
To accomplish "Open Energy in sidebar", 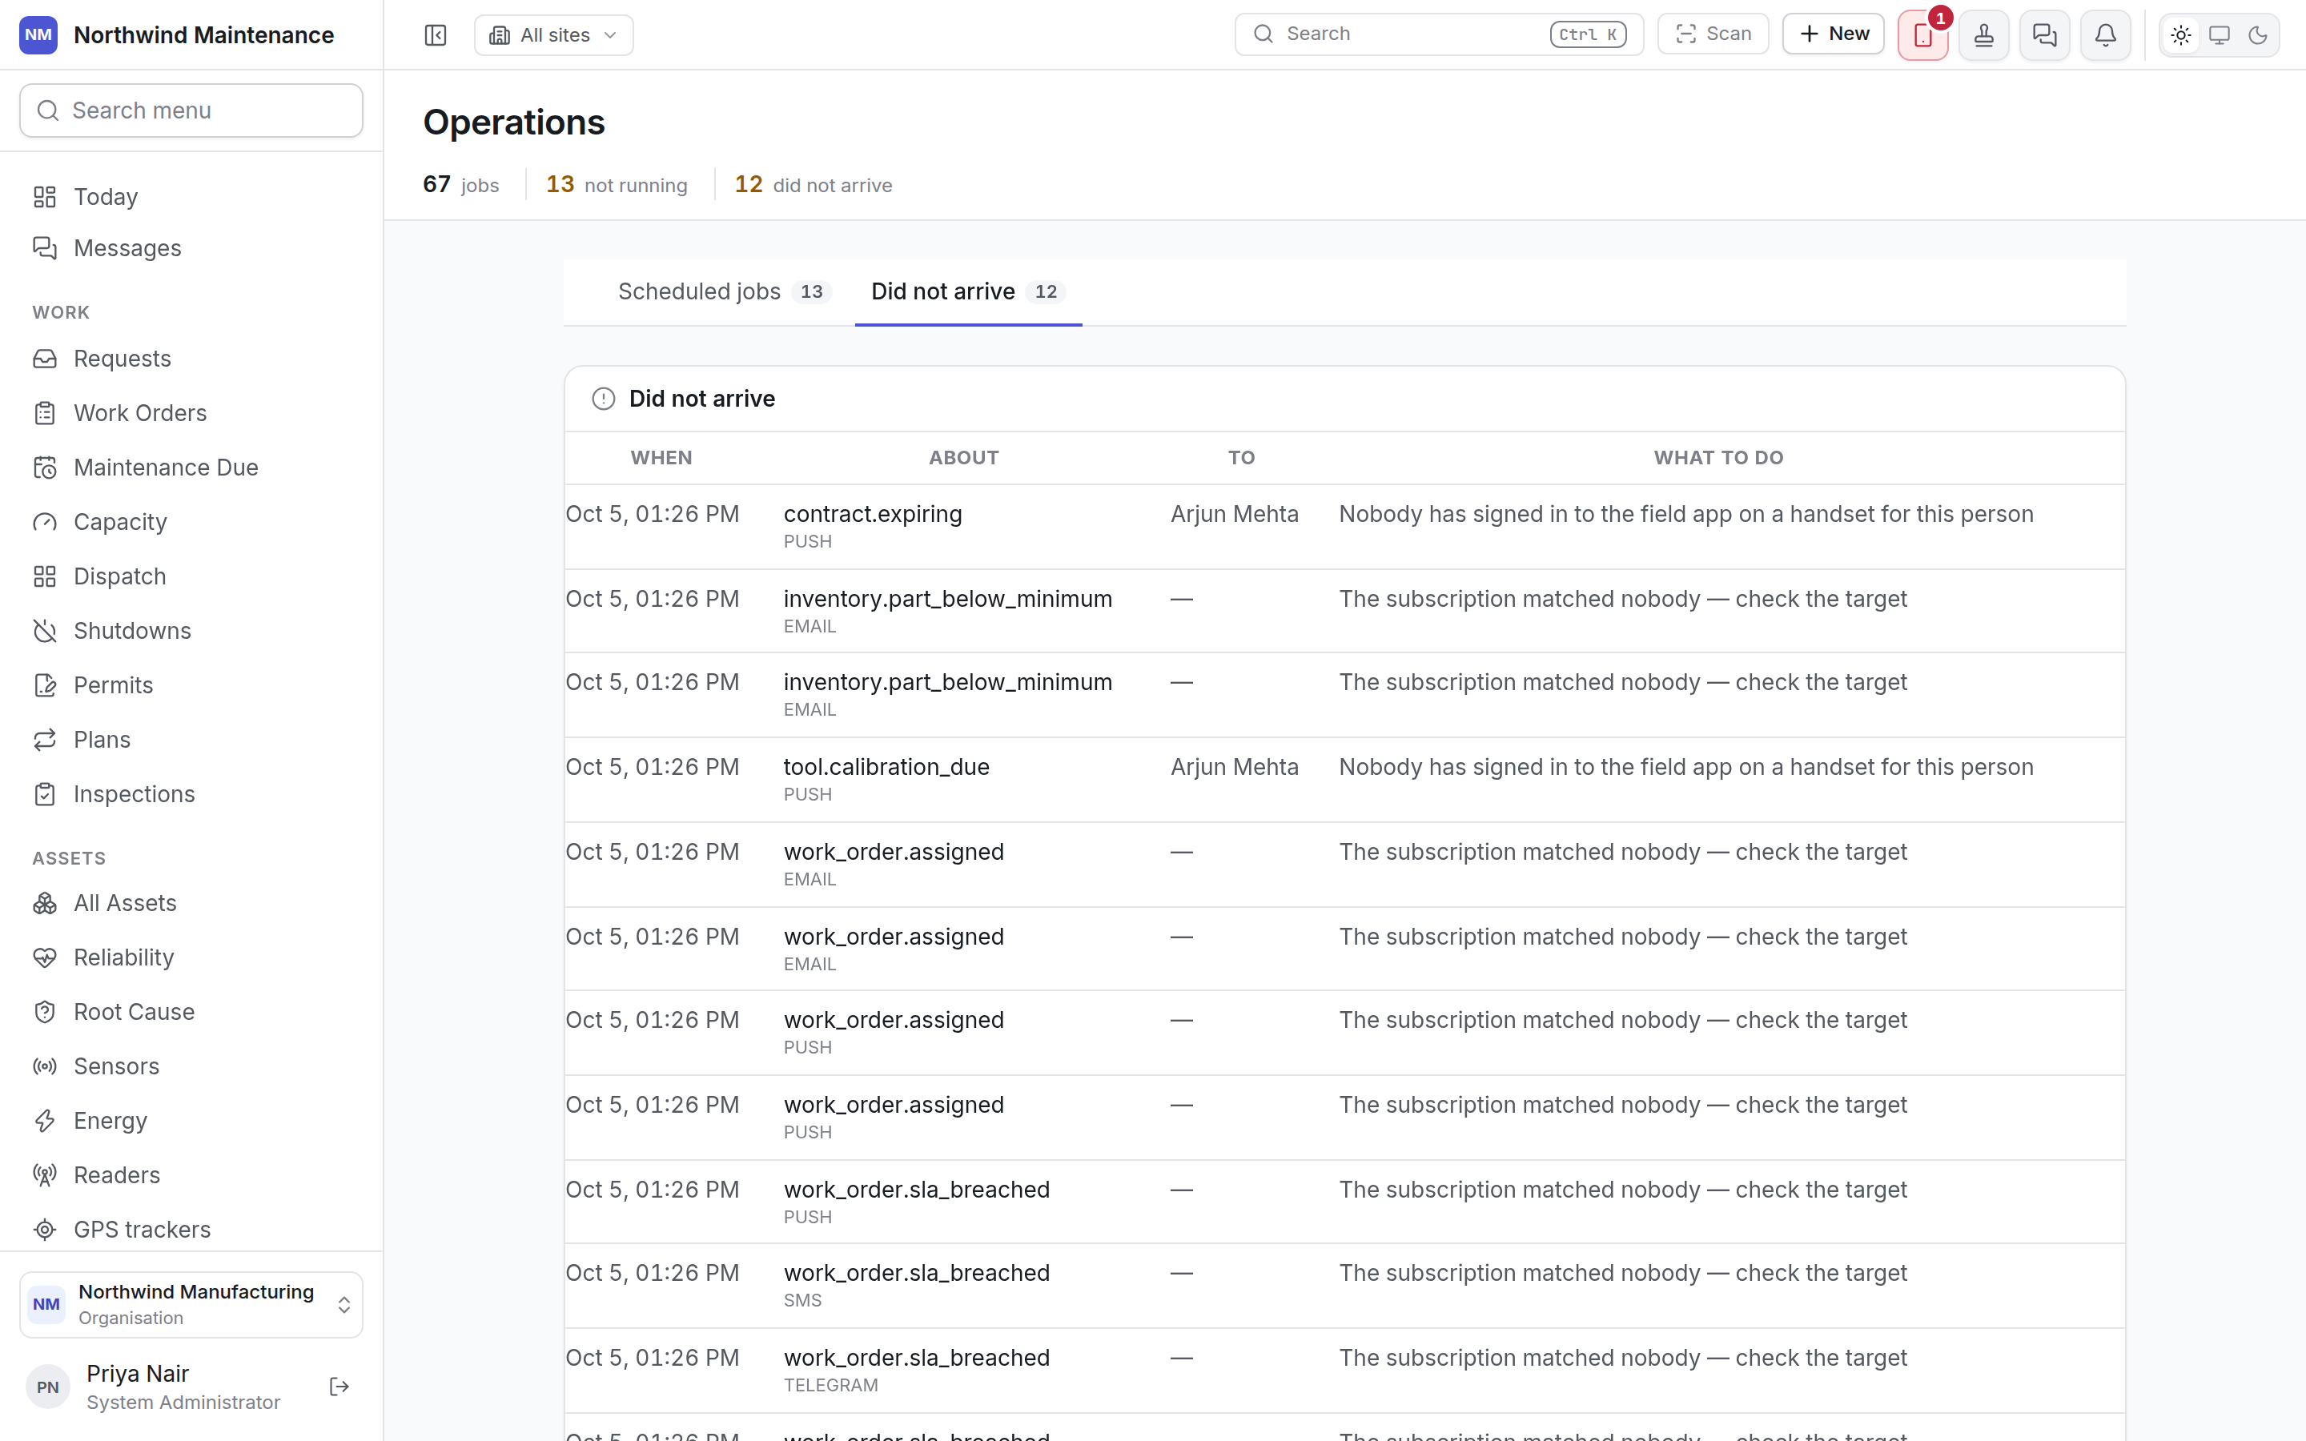I will [x=191, y=1121].
